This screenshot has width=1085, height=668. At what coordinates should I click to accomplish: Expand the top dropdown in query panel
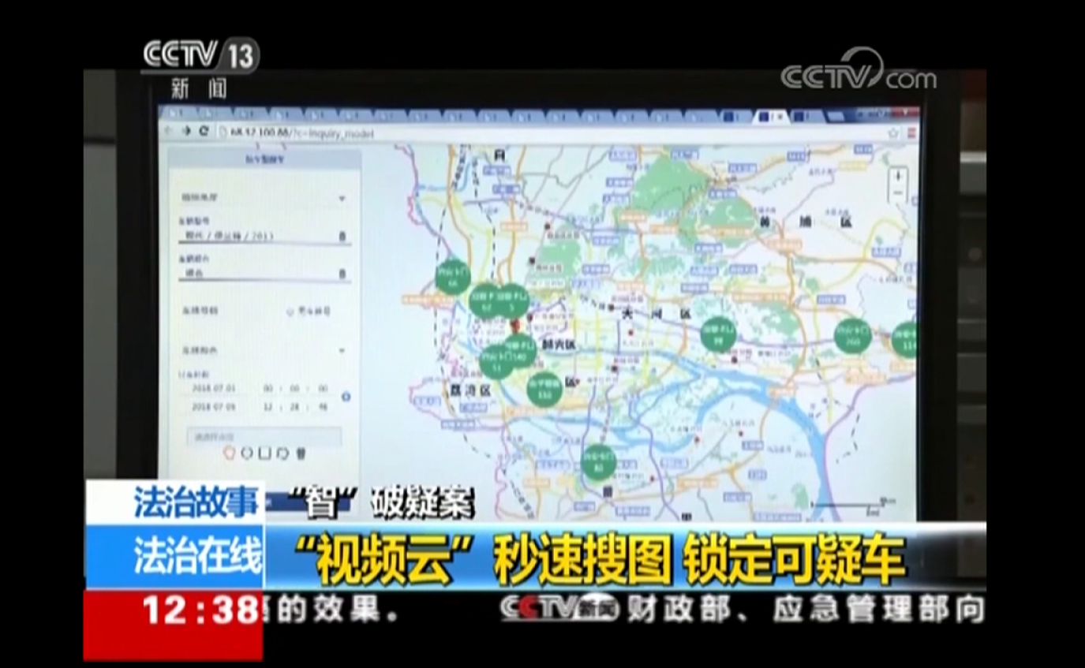pyautogui.click(x=342, y=197)
